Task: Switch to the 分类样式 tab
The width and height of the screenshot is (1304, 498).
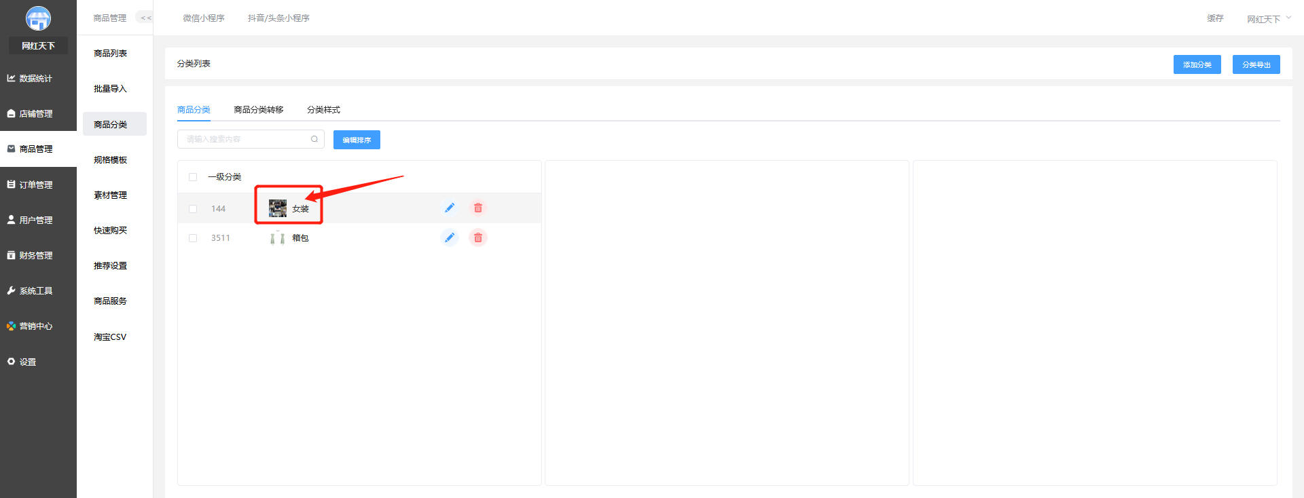Action: pyautogui.click(x=323, y=110)
